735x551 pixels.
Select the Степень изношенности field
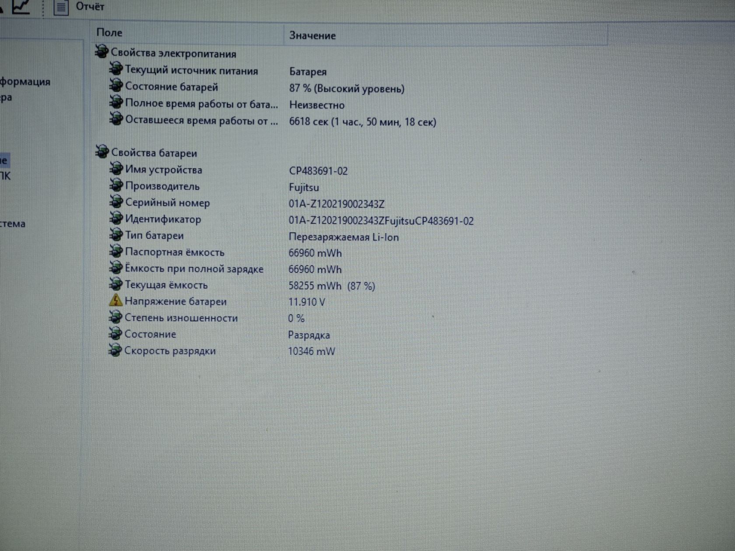(x=181, y=318)
